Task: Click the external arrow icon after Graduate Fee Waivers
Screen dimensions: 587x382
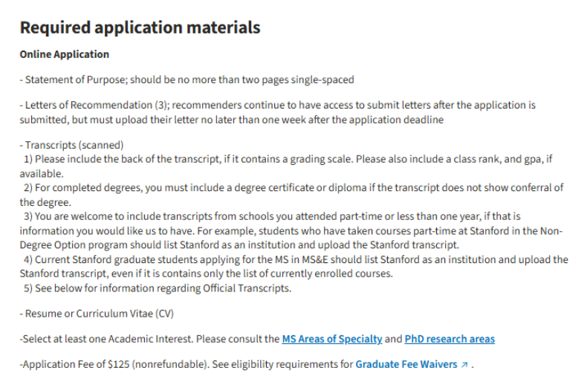Action: click(x=464, y=364)
